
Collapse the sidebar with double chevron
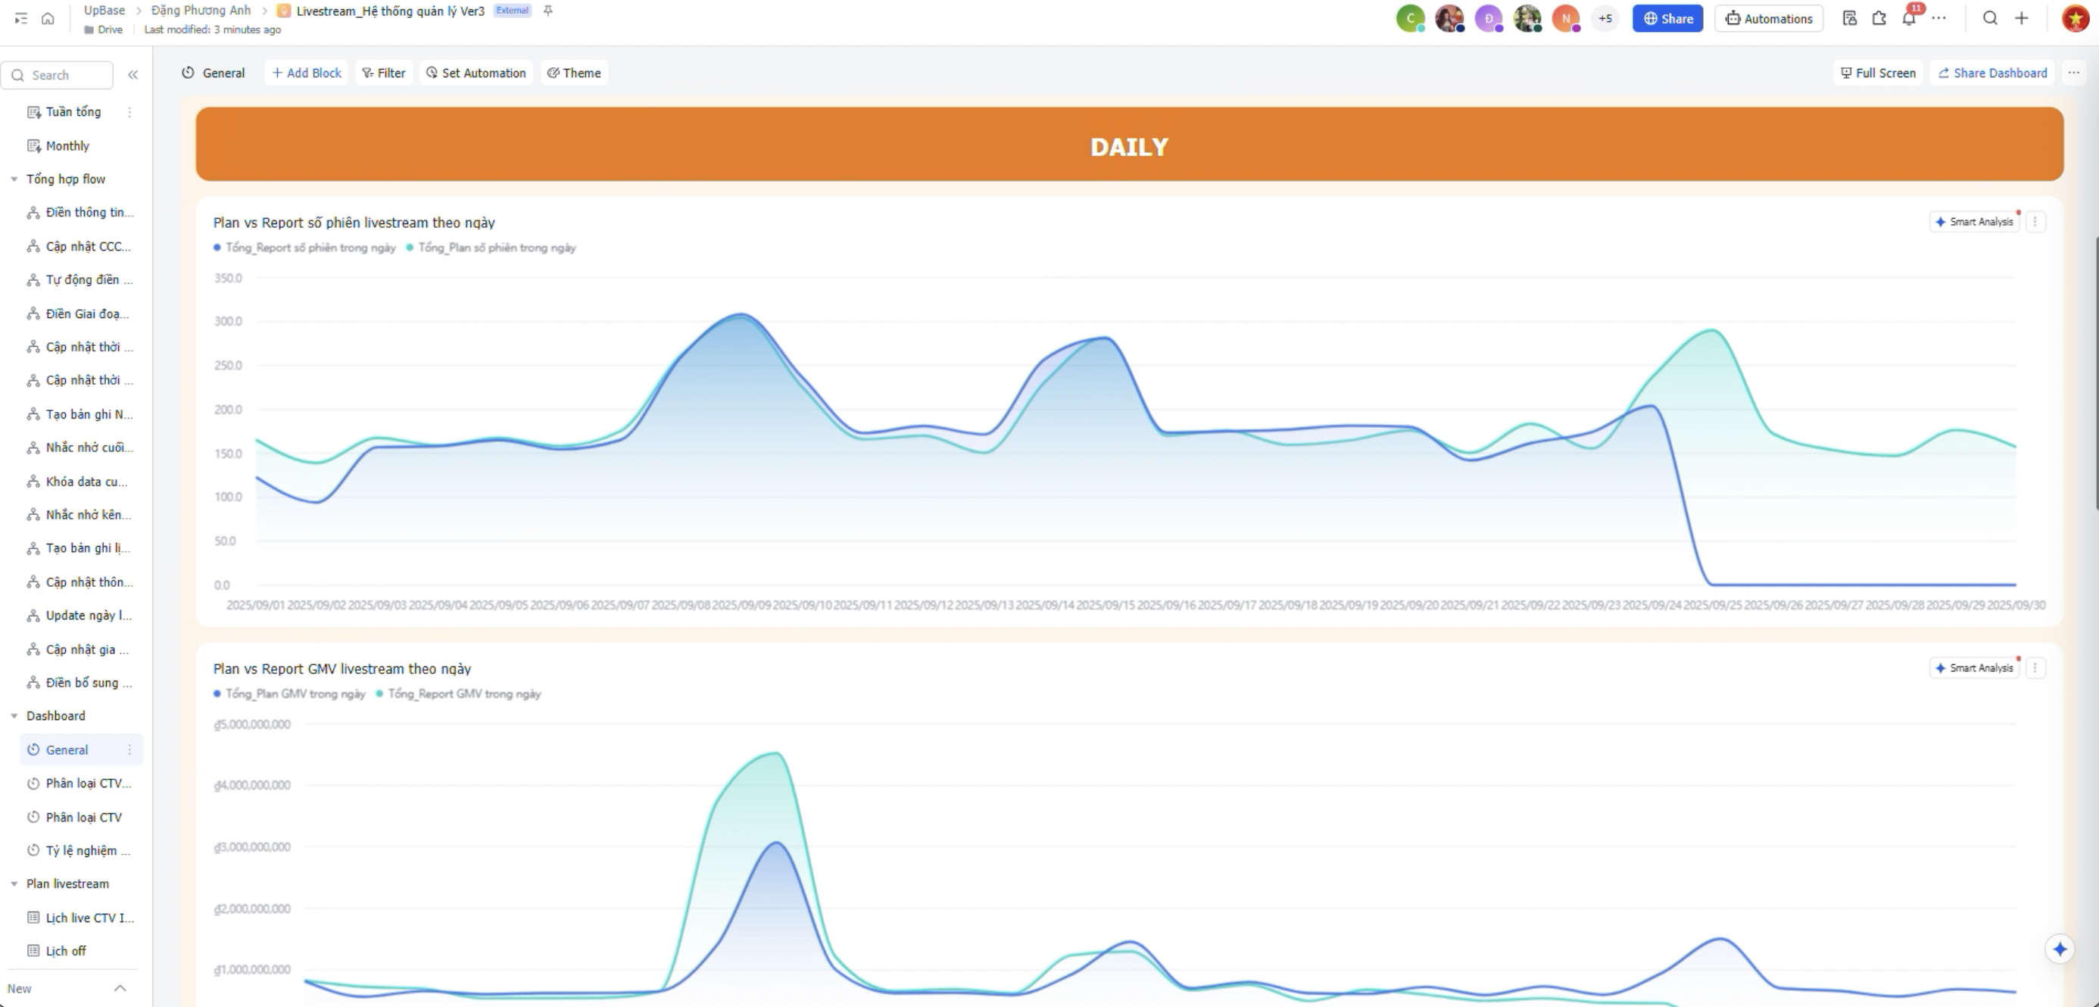pyautogui.click(x=133, y=75)
